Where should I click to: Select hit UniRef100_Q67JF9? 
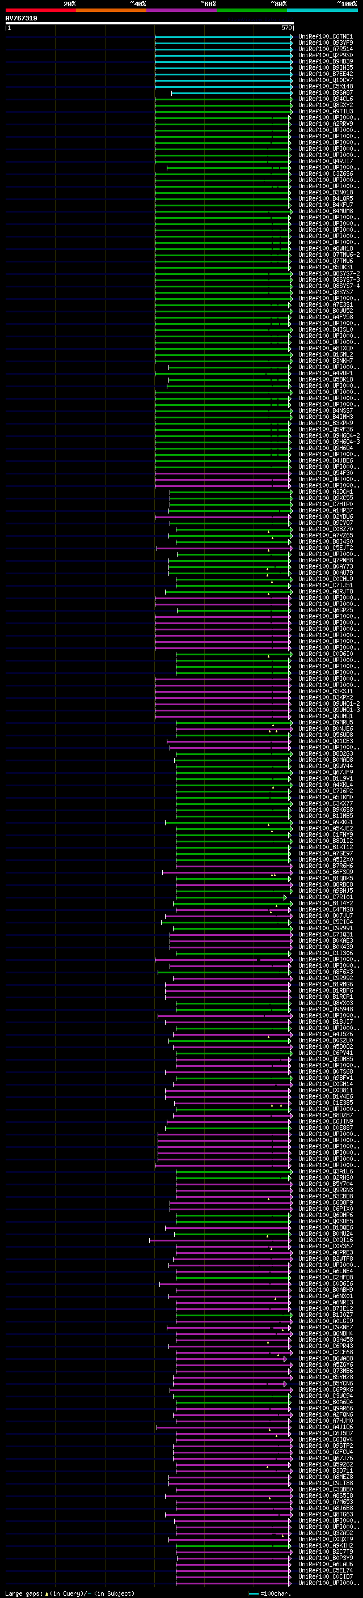(325, 772)
